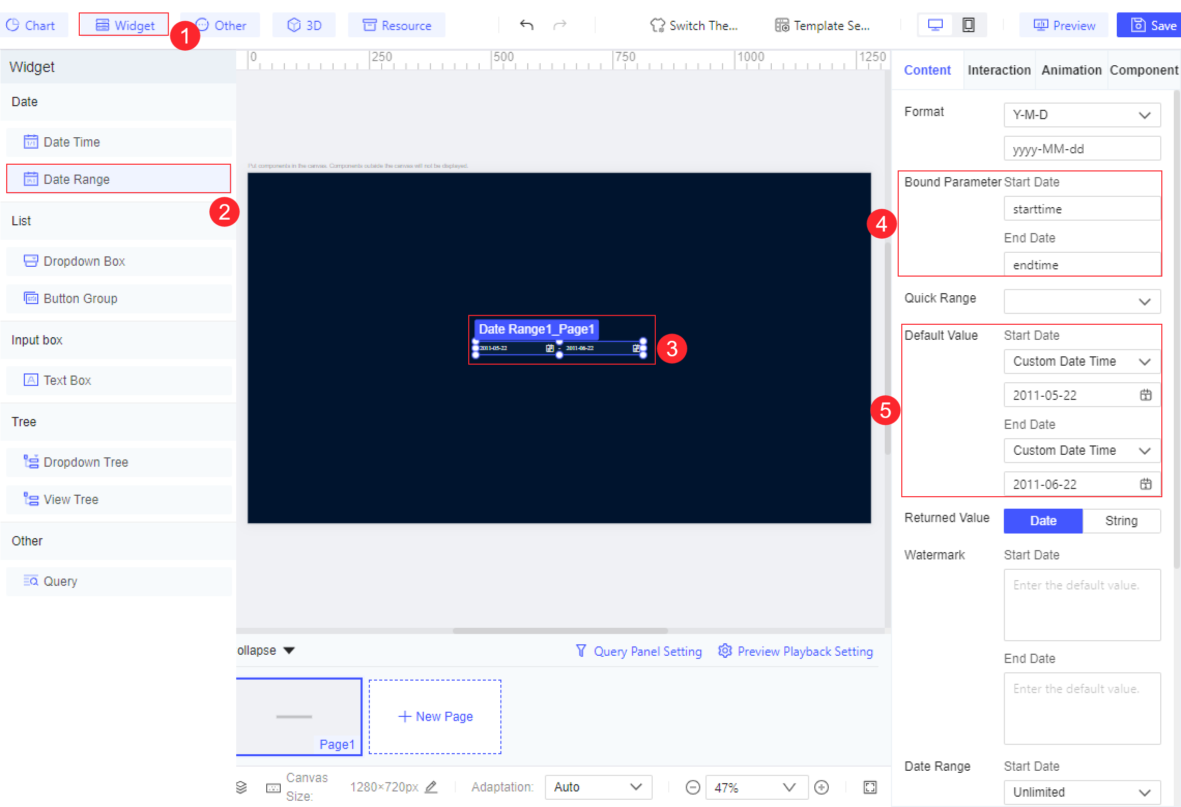Open calendar picker for 2011-05-22
The width and height of the screenshot is (1181, 807).
tap(1145, 395)
